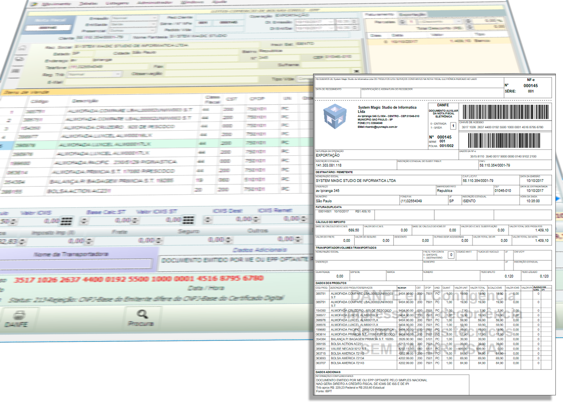Click the second barcode above Dados da NF-e
This screenshot has width=563, height=402.
tap(504, 140)
